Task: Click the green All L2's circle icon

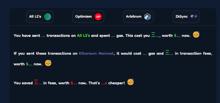Action: (x=48, y=17)
